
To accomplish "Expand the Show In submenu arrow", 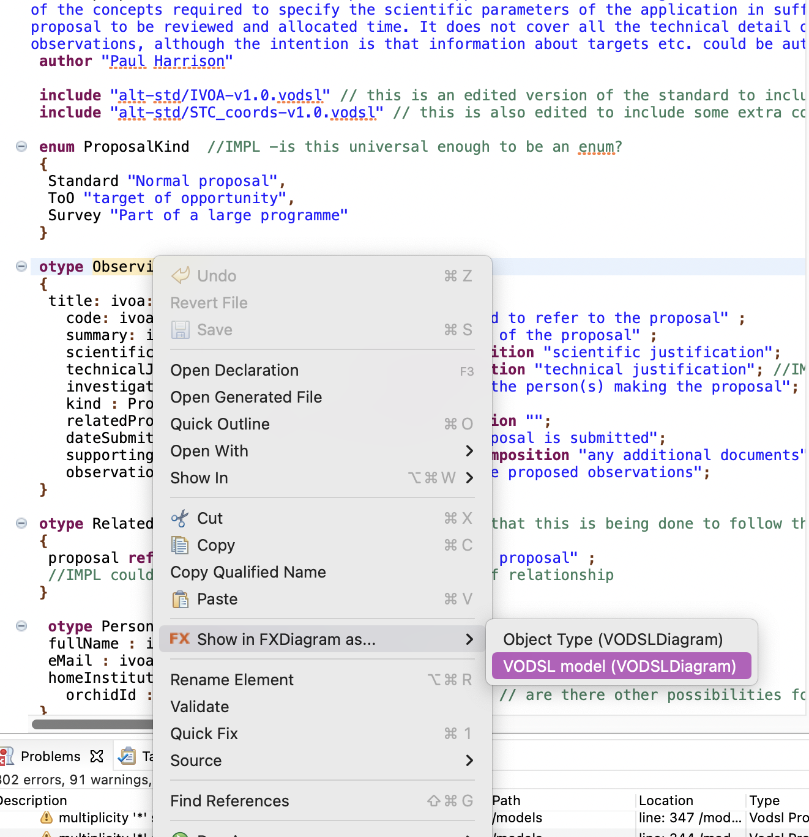I will tap(469, 478).
